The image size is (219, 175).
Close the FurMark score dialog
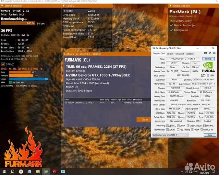(144, 120)
